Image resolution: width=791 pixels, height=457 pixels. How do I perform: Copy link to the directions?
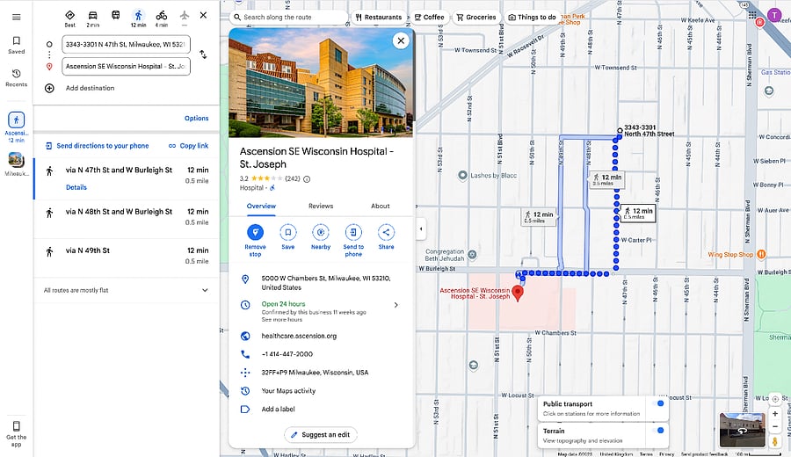point(188,146)
